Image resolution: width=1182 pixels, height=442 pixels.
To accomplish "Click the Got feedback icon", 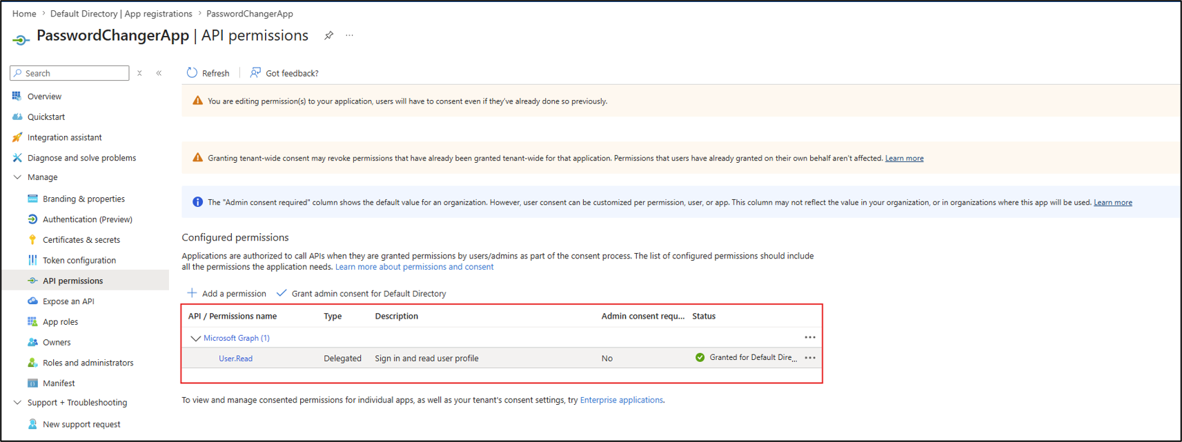I will pos(255,72).
